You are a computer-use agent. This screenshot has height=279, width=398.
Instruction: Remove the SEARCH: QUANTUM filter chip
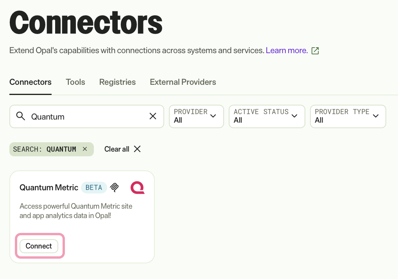(85, 149)
